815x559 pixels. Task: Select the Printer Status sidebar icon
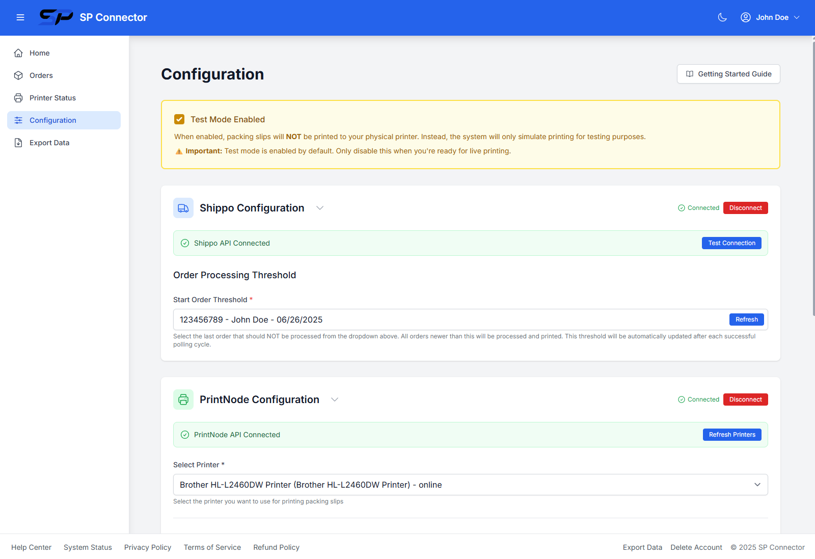(x=18, y=97)
